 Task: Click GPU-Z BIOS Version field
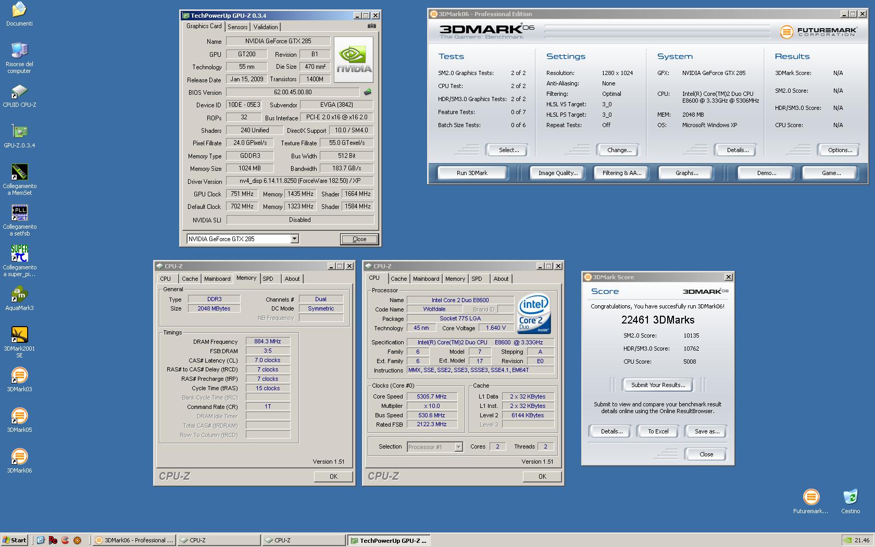[293, 92]
